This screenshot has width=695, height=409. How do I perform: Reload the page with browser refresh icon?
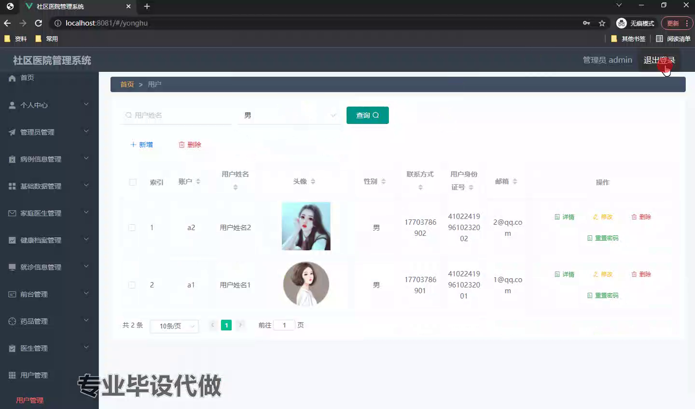39,23
